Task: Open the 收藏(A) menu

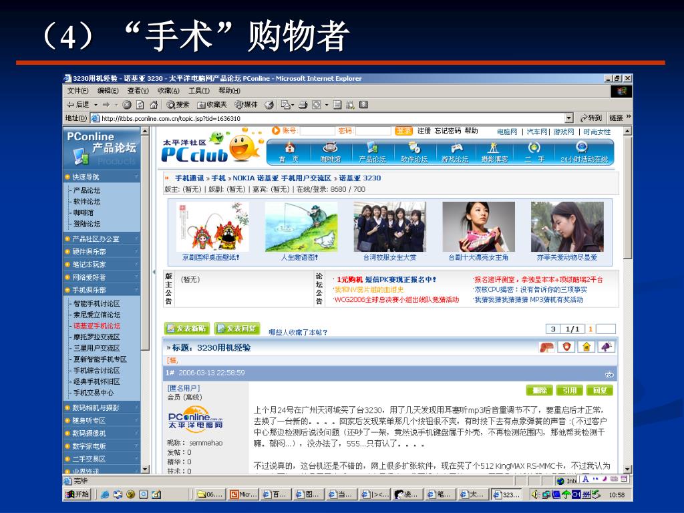Action: pos(168,91)
